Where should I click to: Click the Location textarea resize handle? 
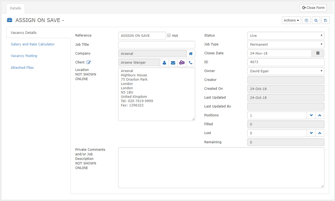(193, 119)
